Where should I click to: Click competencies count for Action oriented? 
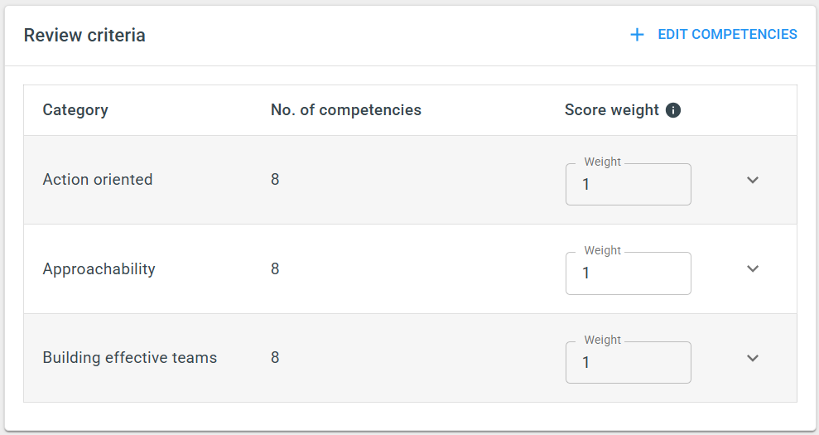click(275, 179)
